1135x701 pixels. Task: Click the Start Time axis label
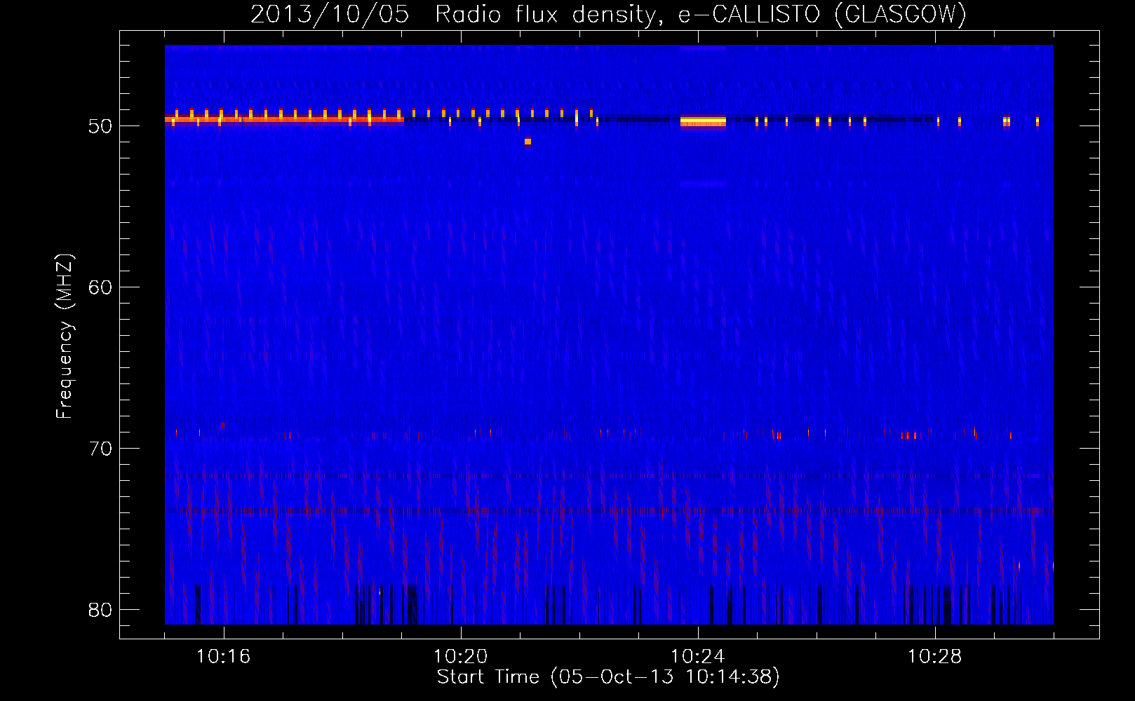tap(608, 677)
